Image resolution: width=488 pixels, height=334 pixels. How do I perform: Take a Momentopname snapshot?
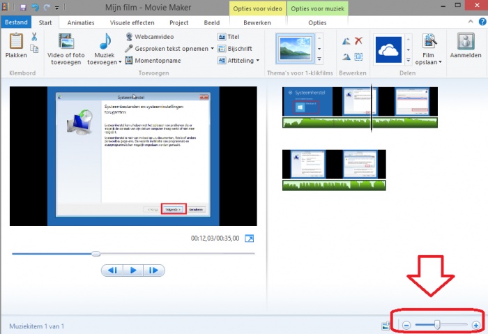pyautogui.click(x=153, y=61)
